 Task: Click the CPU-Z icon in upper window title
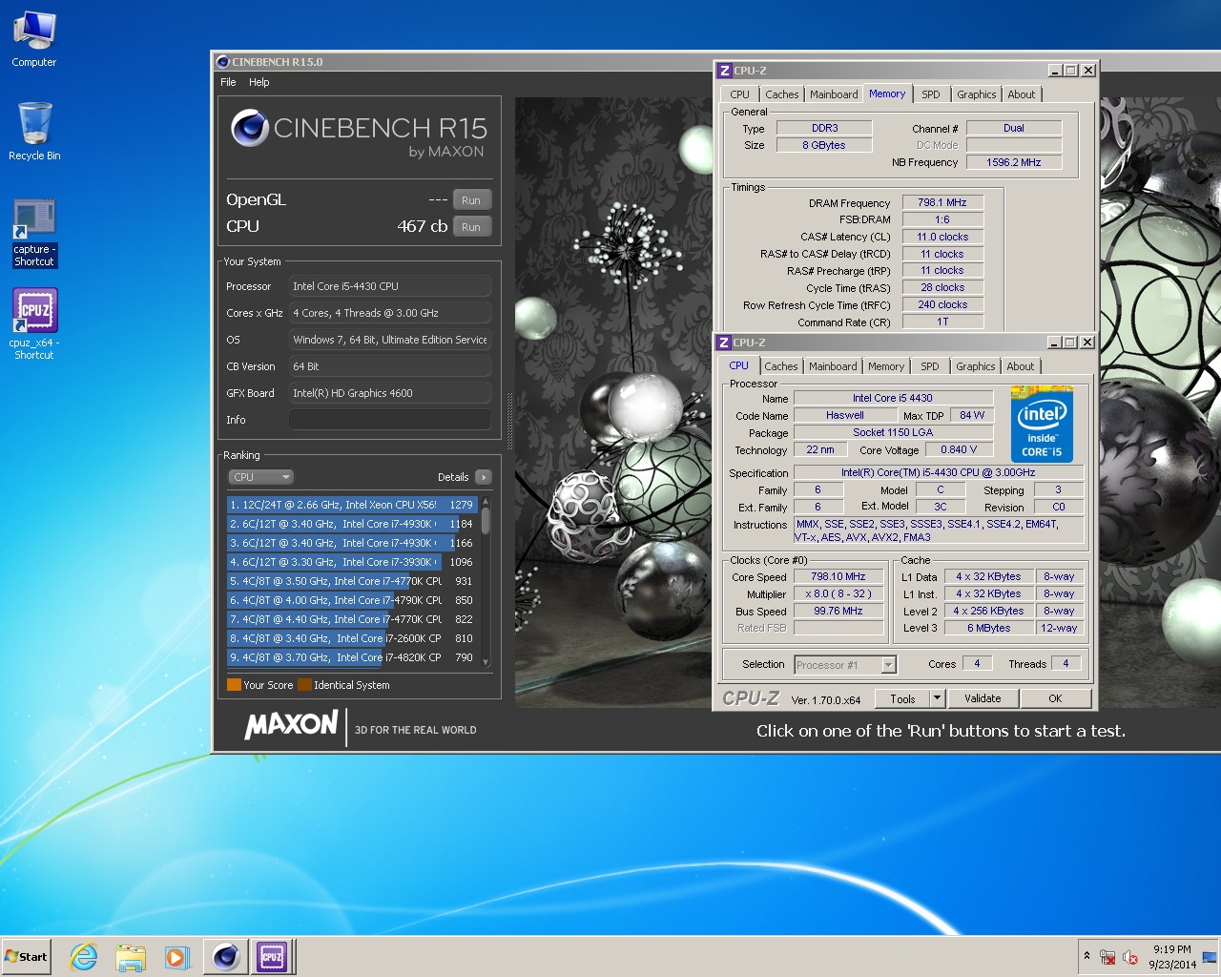click(x=725, y=71)
